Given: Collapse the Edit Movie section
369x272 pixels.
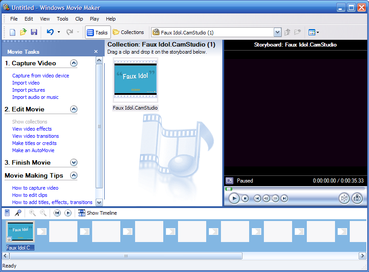Looking at the screenshot, I should tap(74, 109).
